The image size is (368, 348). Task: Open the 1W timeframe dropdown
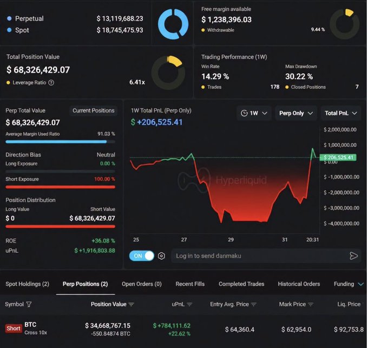click(254, 113)
